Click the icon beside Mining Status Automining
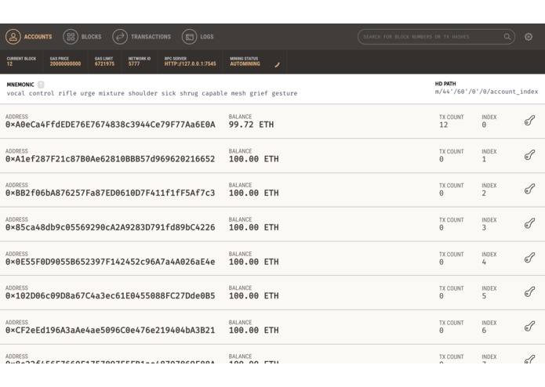 point(277,64)
